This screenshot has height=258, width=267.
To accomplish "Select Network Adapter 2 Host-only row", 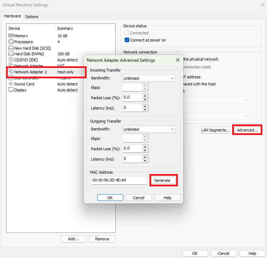I will tap(46, 72).
